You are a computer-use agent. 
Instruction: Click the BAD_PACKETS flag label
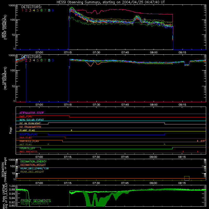point(28,152)
